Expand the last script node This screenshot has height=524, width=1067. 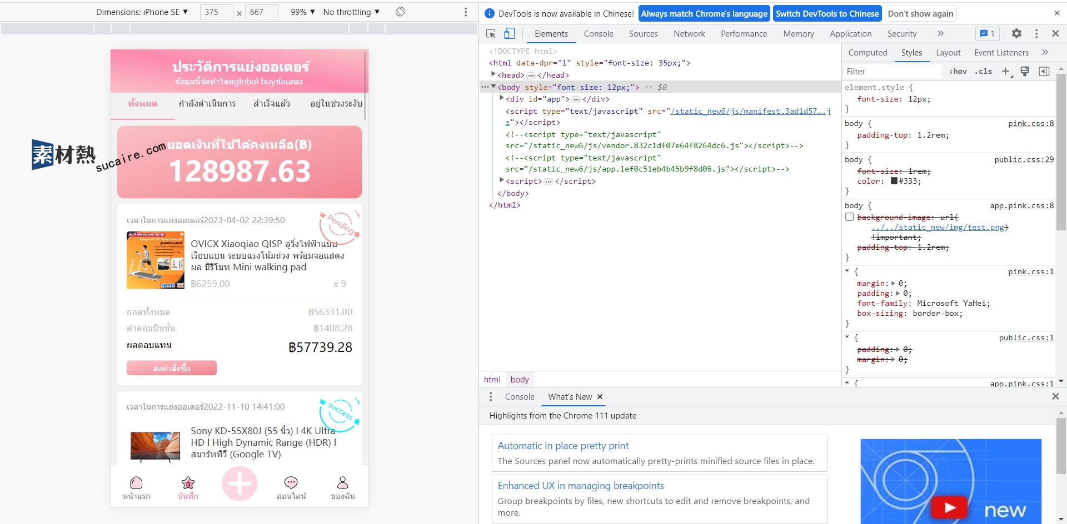coord(502,180)
